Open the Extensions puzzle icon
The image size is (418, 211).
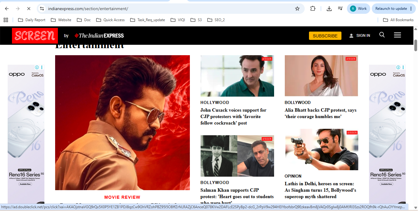313,9
